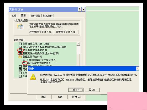Screen dimensions: 147x110
Task: Click the 高级设置 label
Action: (x=19, y=40)
